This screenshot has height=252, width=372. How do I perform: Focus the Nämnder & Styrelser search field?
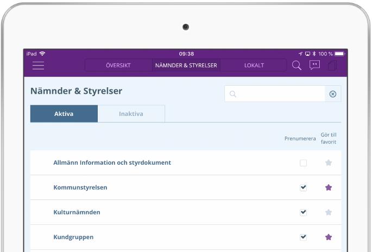pos(275,94)
